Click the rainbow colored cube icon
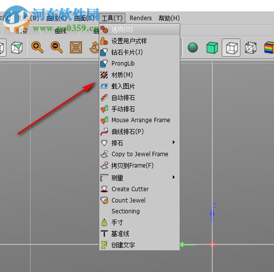The width and height of the screenshot is (274, 272). (269, 47)
